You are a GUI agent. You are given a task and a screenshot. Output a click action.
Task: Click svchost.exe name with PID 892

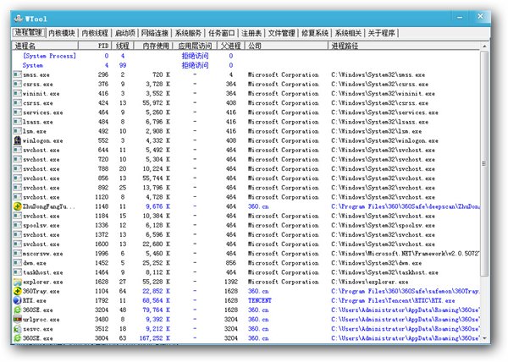pyautogui.click(x=41, y=187)
